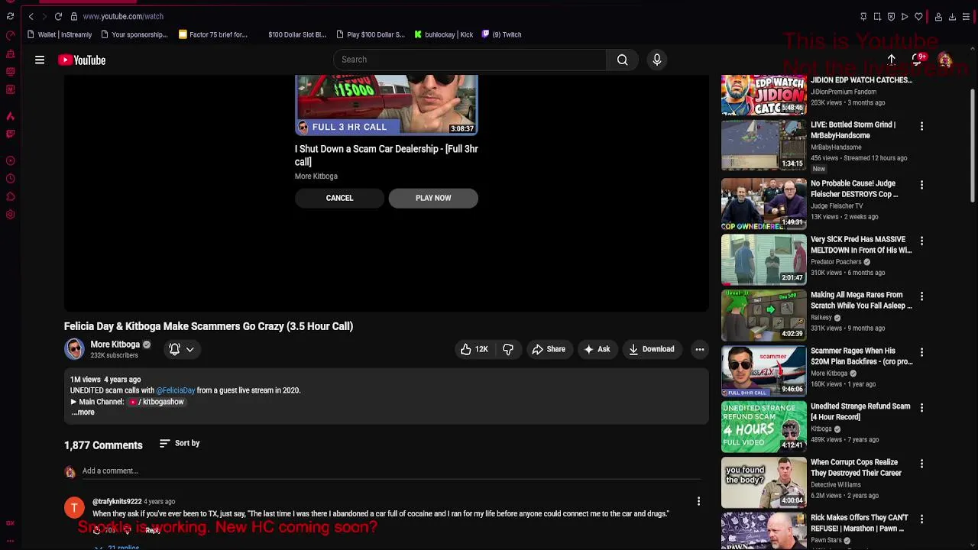978x550 pixels.
Task: Click the Ask button
Action: click(597, 349)
